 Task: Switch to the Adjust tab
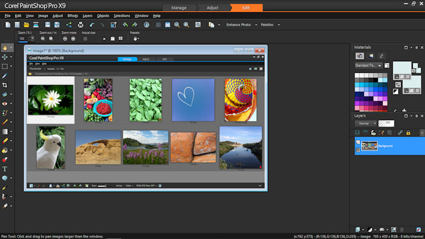(212, 8)
